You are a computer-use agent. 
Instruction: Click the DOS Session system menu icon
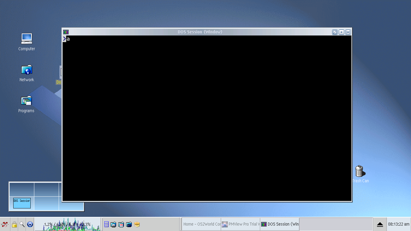pyautogui.click(x=66, y=32)
